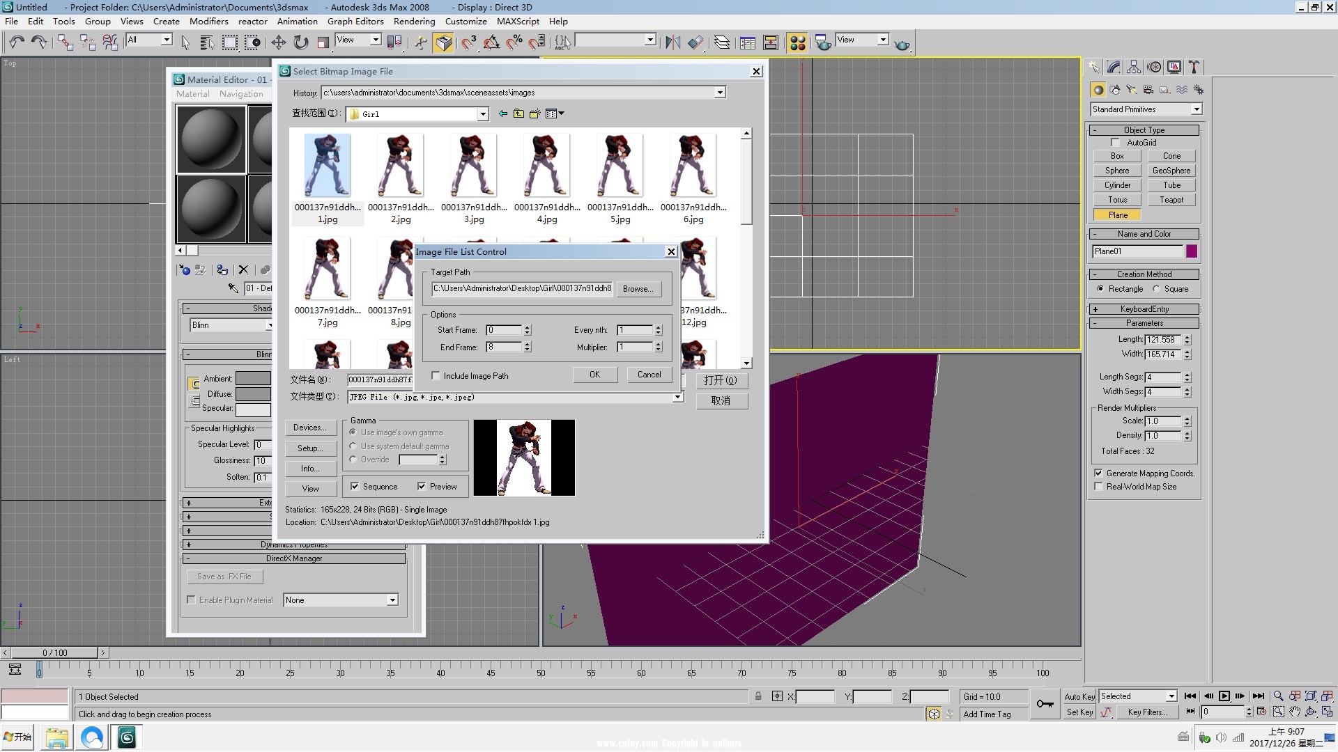Click the 0 / 100 time slider
Image resolution: width=1338 pixels, height=752 pixels.
[55, 652]
